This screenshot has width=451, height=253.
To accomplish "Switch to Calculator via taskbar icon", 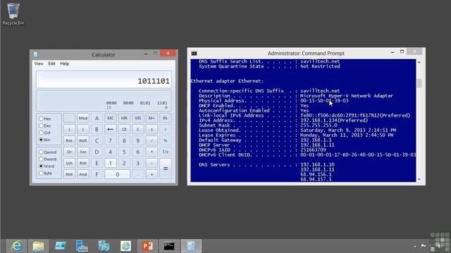I will [x=191, y=246].
